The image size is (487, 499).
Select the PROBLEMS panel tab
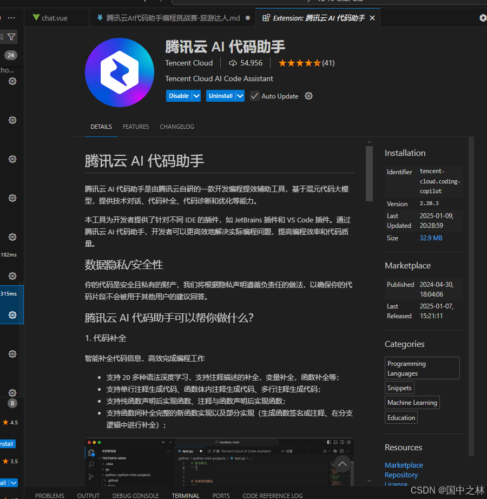(x=50, y=496)
